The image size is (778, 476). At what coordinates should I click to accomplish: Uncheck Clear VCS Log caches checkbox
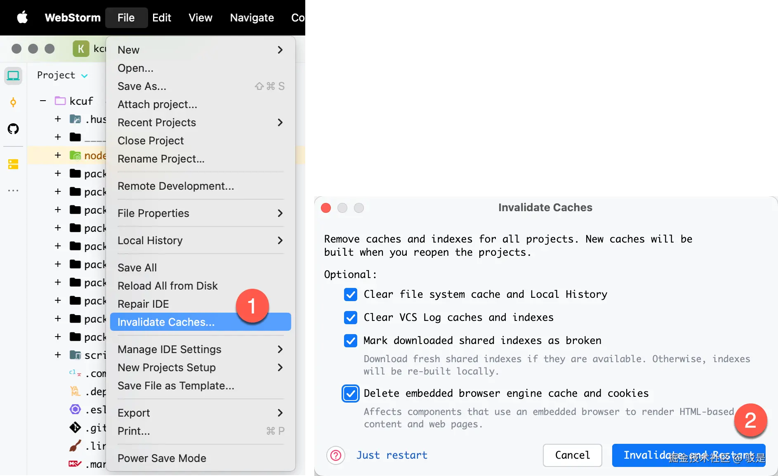(x=351, y=318)
